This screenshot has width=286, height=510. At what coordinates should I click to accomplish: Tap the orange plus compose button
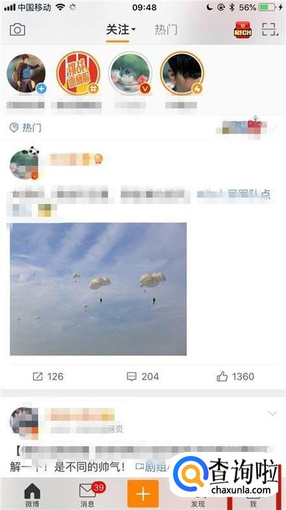coord(143,494)
